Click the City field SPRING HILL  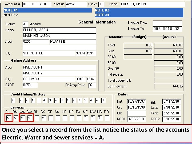49,54
